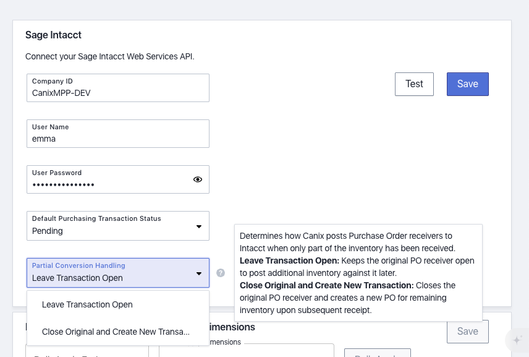Click the Web Services API description text

(110, 57)
